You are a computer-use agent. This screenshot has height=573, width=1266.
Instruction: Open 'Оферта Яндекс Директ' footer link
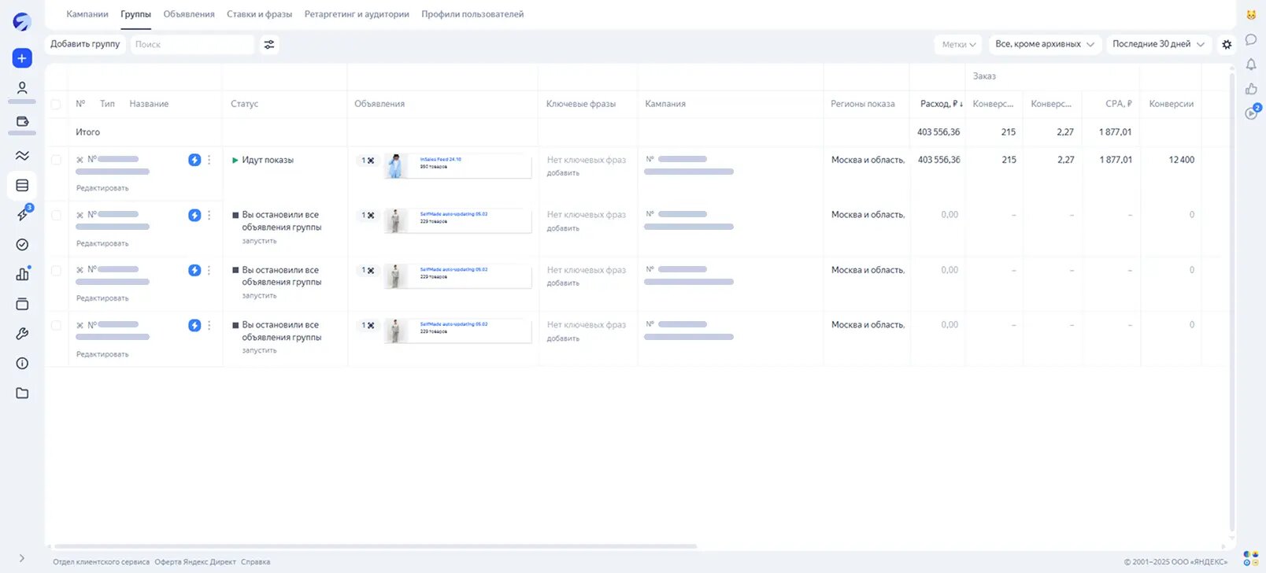(x=195, y=562)
